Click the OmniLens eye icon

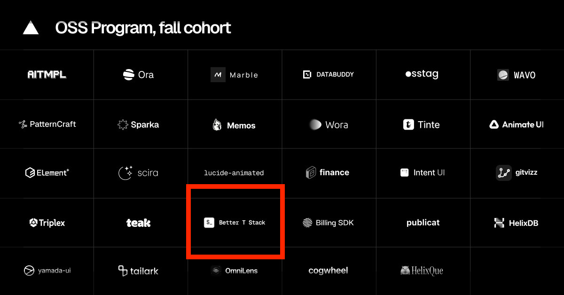click(x=216, y=271)
